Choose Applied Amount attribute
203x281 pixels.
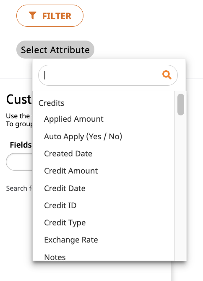(74, 119)
